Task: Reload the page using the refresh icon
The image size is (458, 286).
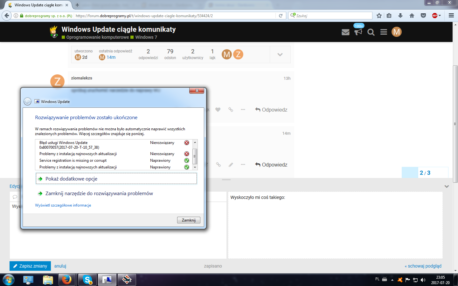Action: [281, 16]
